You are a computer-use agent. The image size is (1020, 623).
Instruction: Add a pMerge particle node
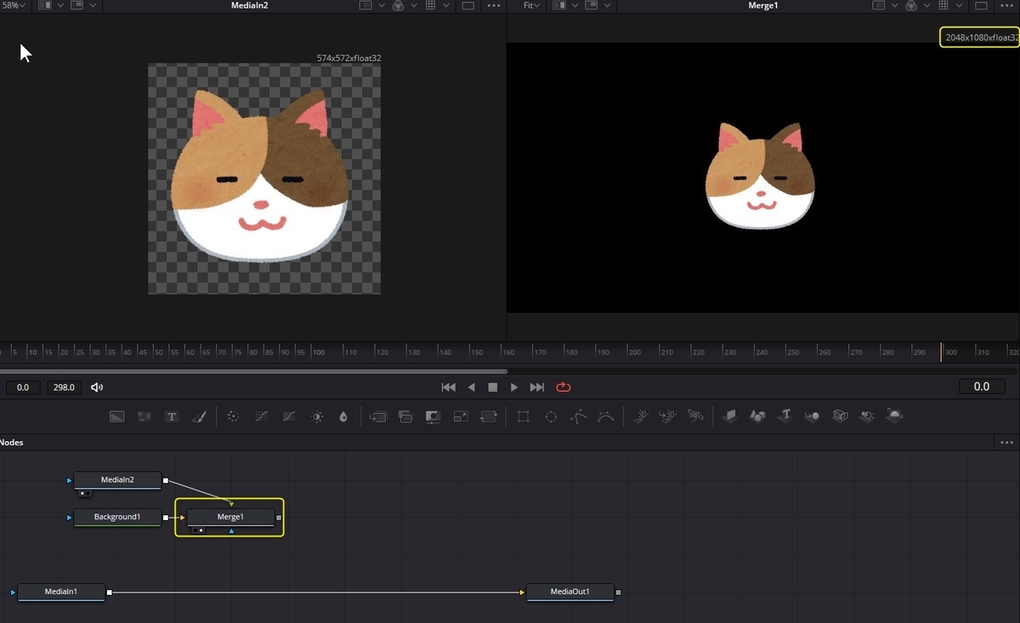coord(669,416)
